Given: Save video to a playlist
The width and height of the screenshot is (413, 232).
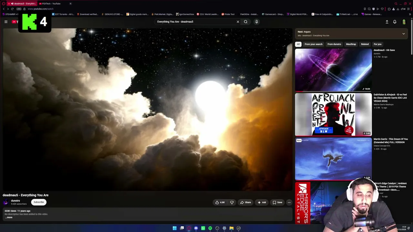Looking at the screenshot, I should point(277,202).
